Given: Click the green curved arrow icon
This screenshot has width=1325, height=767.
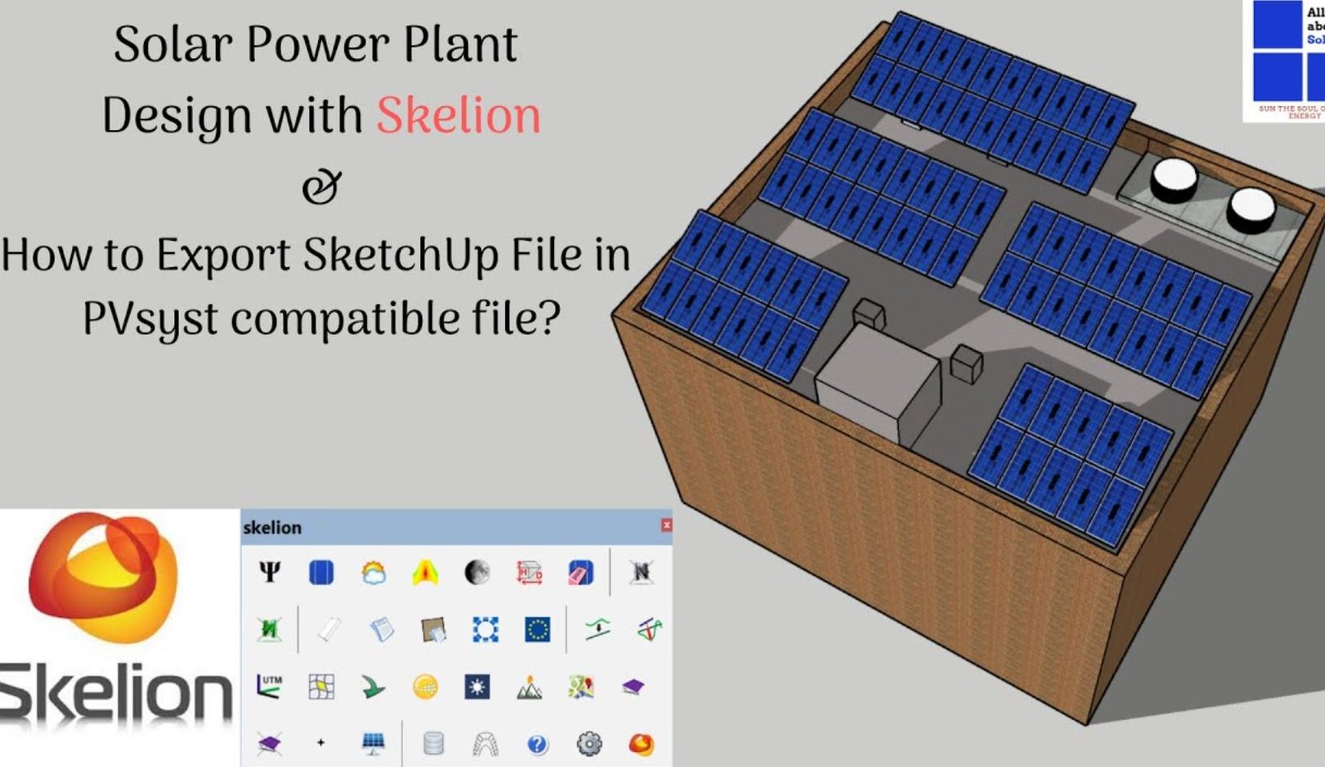Looking at the screenshot, I should [373, 686].
